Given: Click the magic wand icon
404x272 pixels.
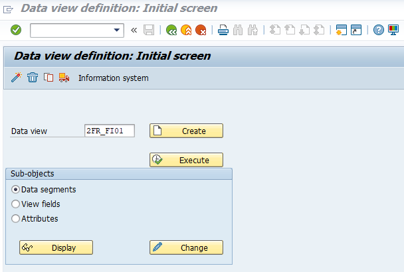Looking at the screenshot, I should click(17, 78).
